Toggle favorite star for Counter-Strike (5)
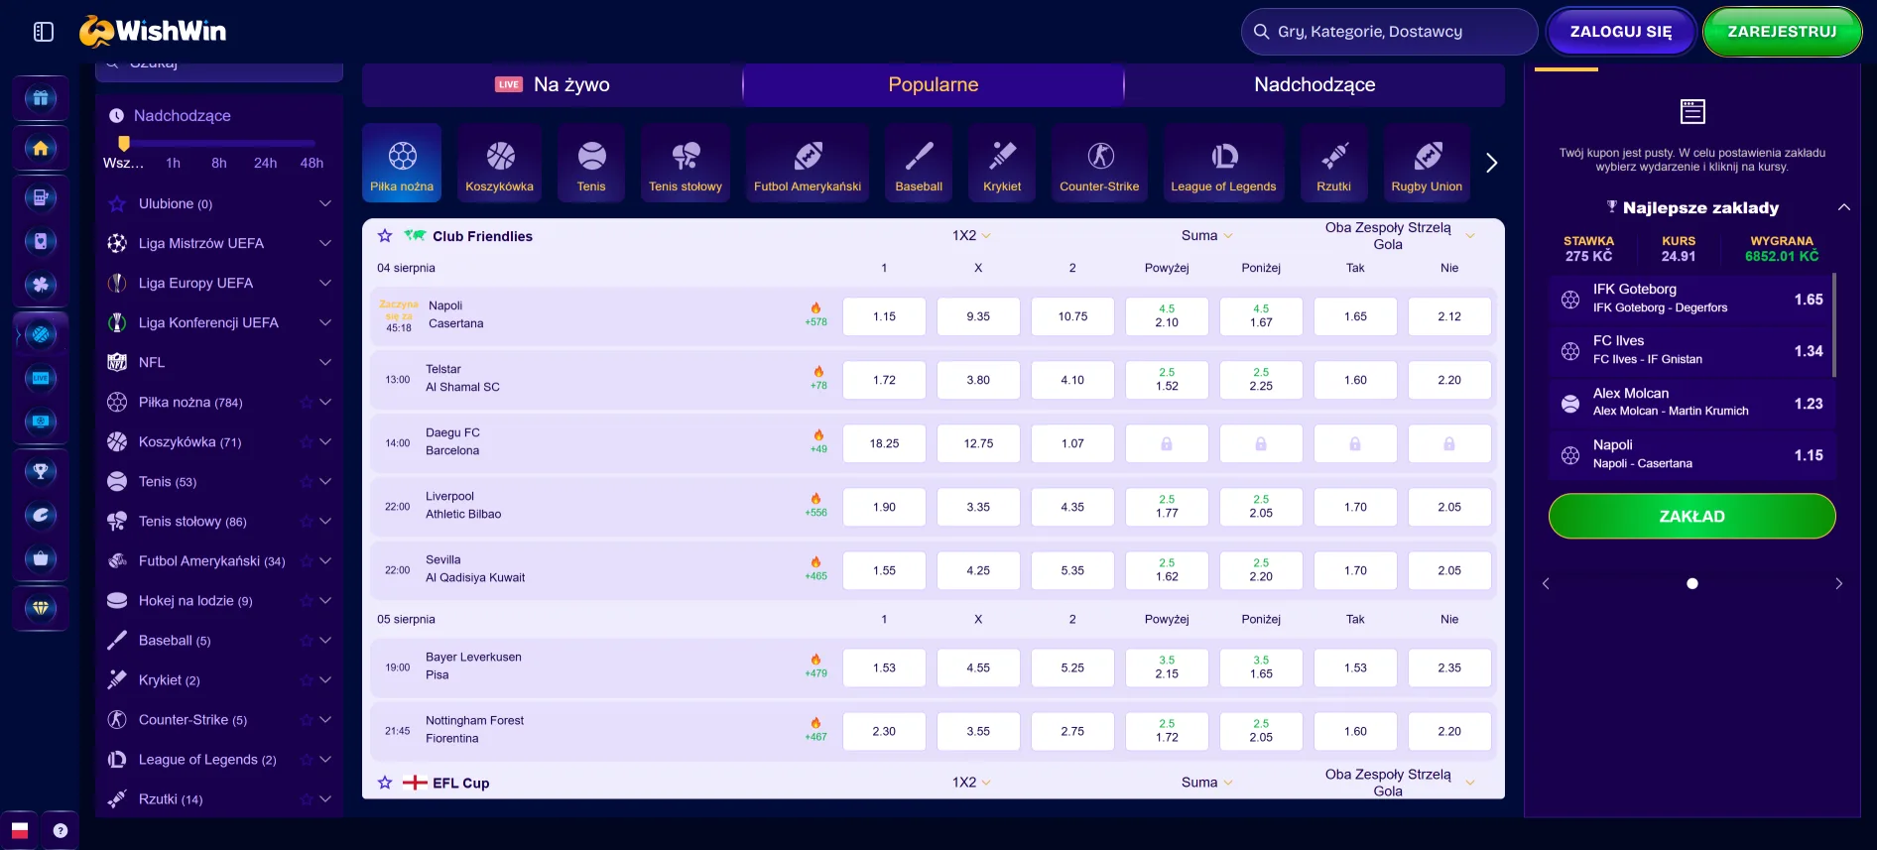The image size is (1877, 850). coord(307,720)
